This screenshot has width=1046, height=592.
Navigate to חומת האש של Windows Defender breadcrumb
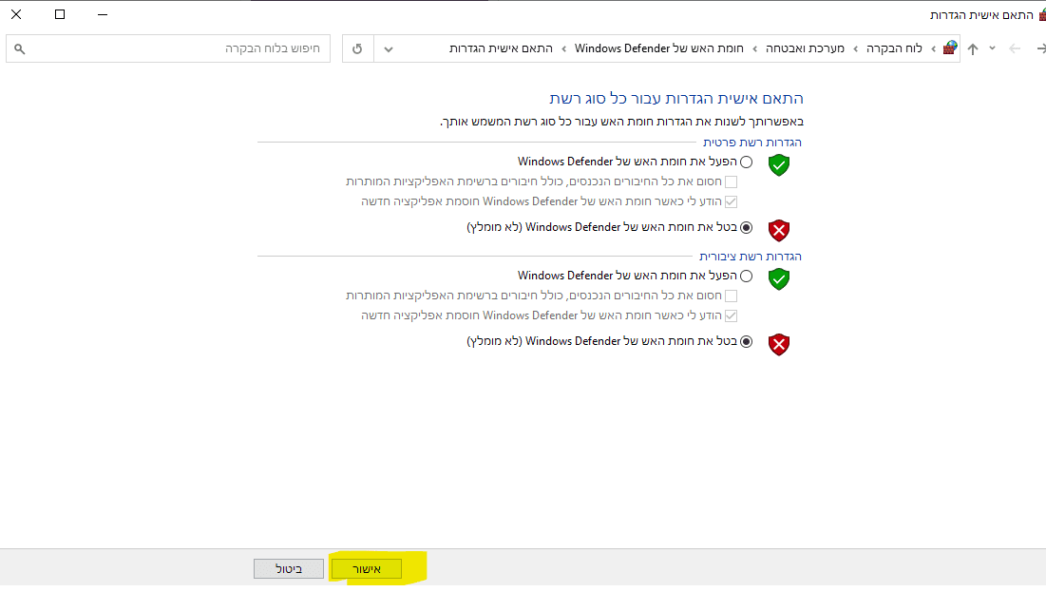click(x=659, y=48)
